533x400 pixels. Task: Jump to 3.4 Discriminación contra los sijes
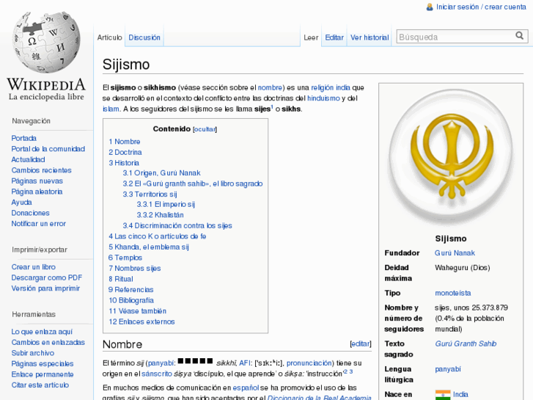pyautogui.click(x=177, y=226)
